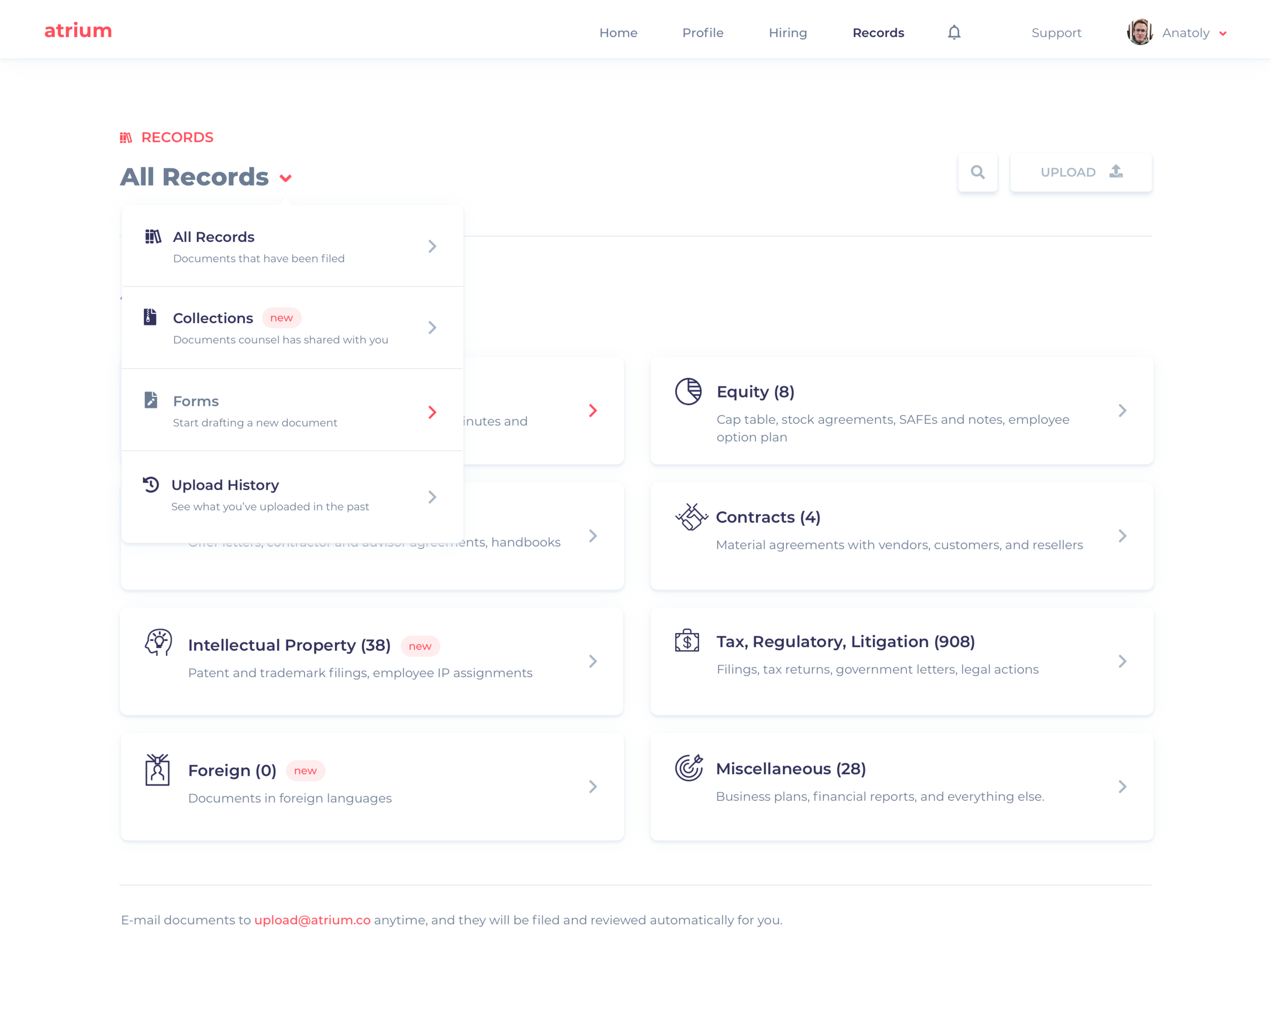
Task: Click the Intellectual Property lightbulb head icon
Action: point(158,642)
